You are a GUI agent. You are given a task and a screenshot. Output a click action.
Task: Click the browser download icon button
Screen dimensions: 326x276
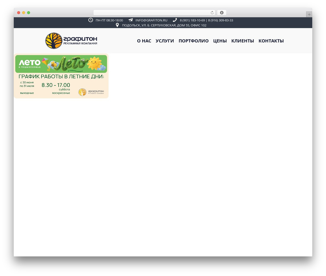222,13
